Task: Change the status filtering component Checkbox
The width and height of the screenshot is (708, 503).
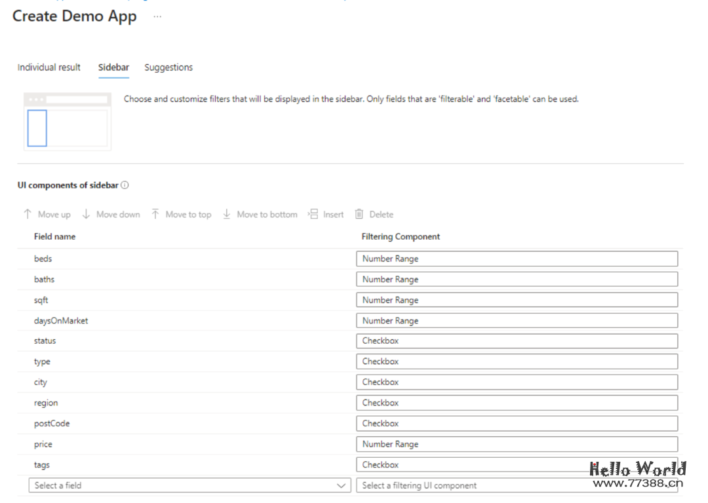Action: tap(517, 341)
